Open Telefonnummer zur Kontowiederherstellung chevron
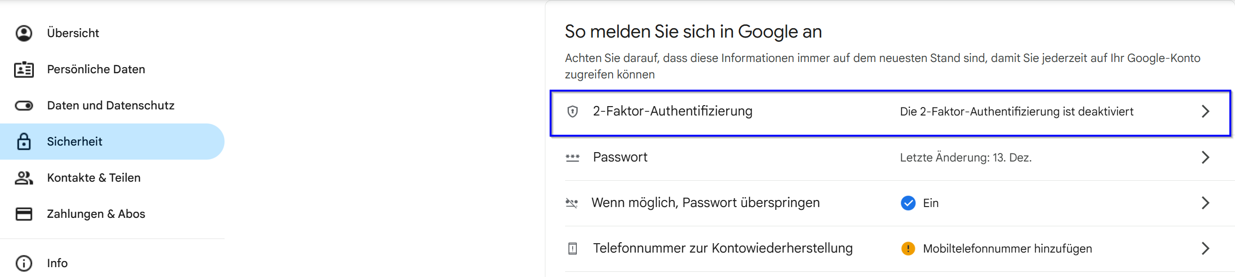This screenshot has height=277, width=1235. pyautogui.click(x=1205, y=249)
